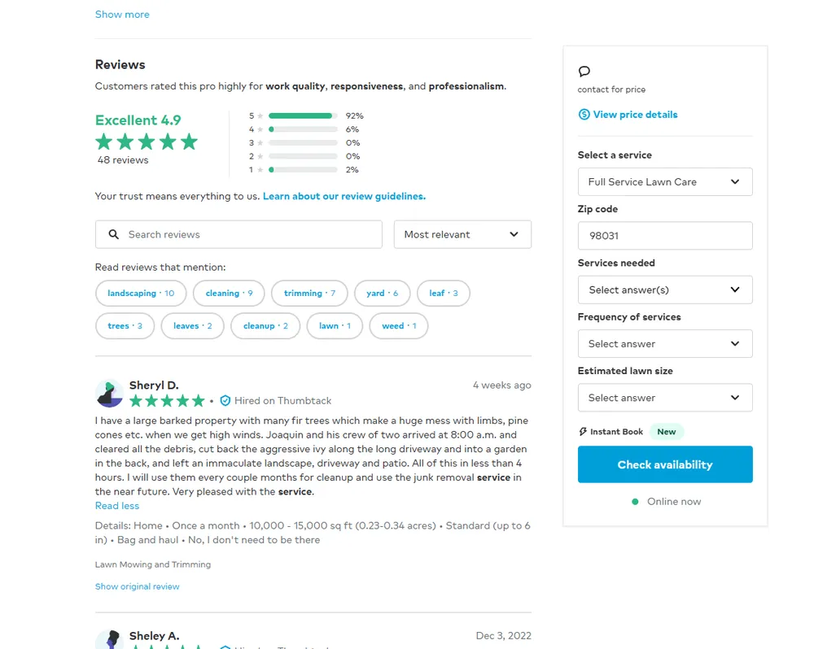Click the Zip code input field
The width and height of the screenshot is (814, 649).
tap(664, 236)
